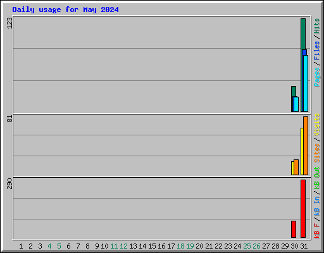Viewport: 324px width, 253px height.
Task: Click the cyan Pages bar for day 30
Action: 296,104
